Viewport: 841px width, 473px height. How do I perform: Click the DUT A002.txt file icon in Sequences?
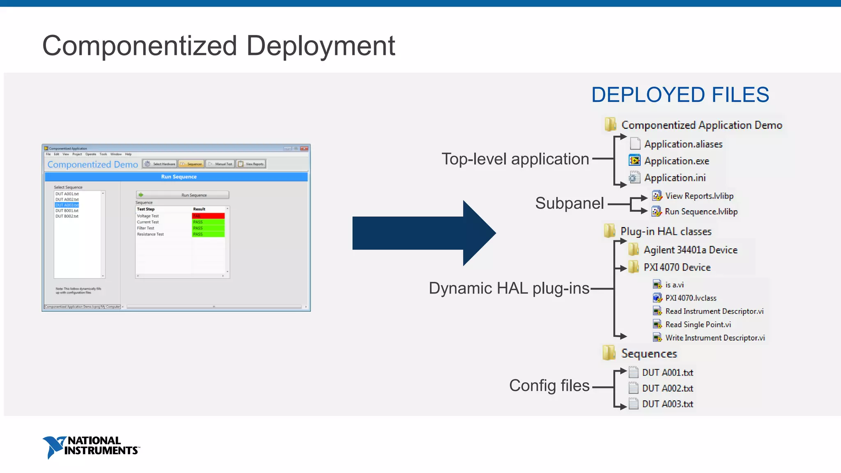click(x=634, y=388)
